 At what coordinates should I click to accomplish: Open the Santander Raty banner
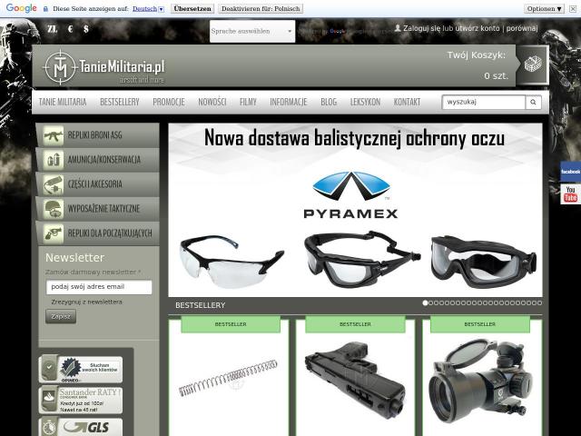(x=81, y=400)
